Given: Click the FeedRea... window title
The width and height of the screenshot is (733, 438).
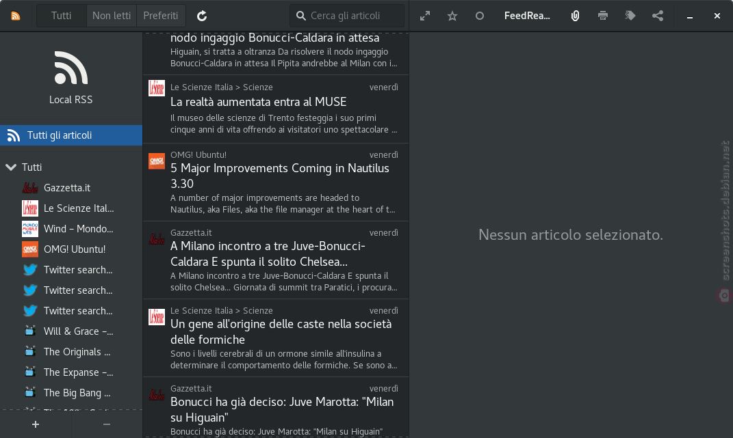Looking at the screenshot, I should pyautogui.click(x=527, y=16).
